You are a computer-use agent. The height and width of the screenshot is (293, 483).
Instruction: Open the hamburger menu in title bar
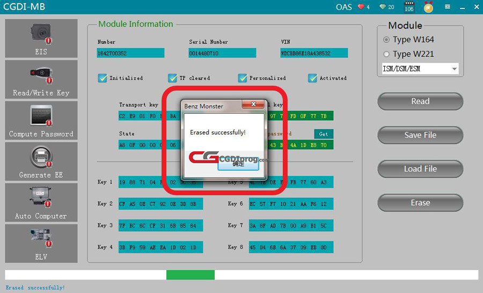[448, 7]
